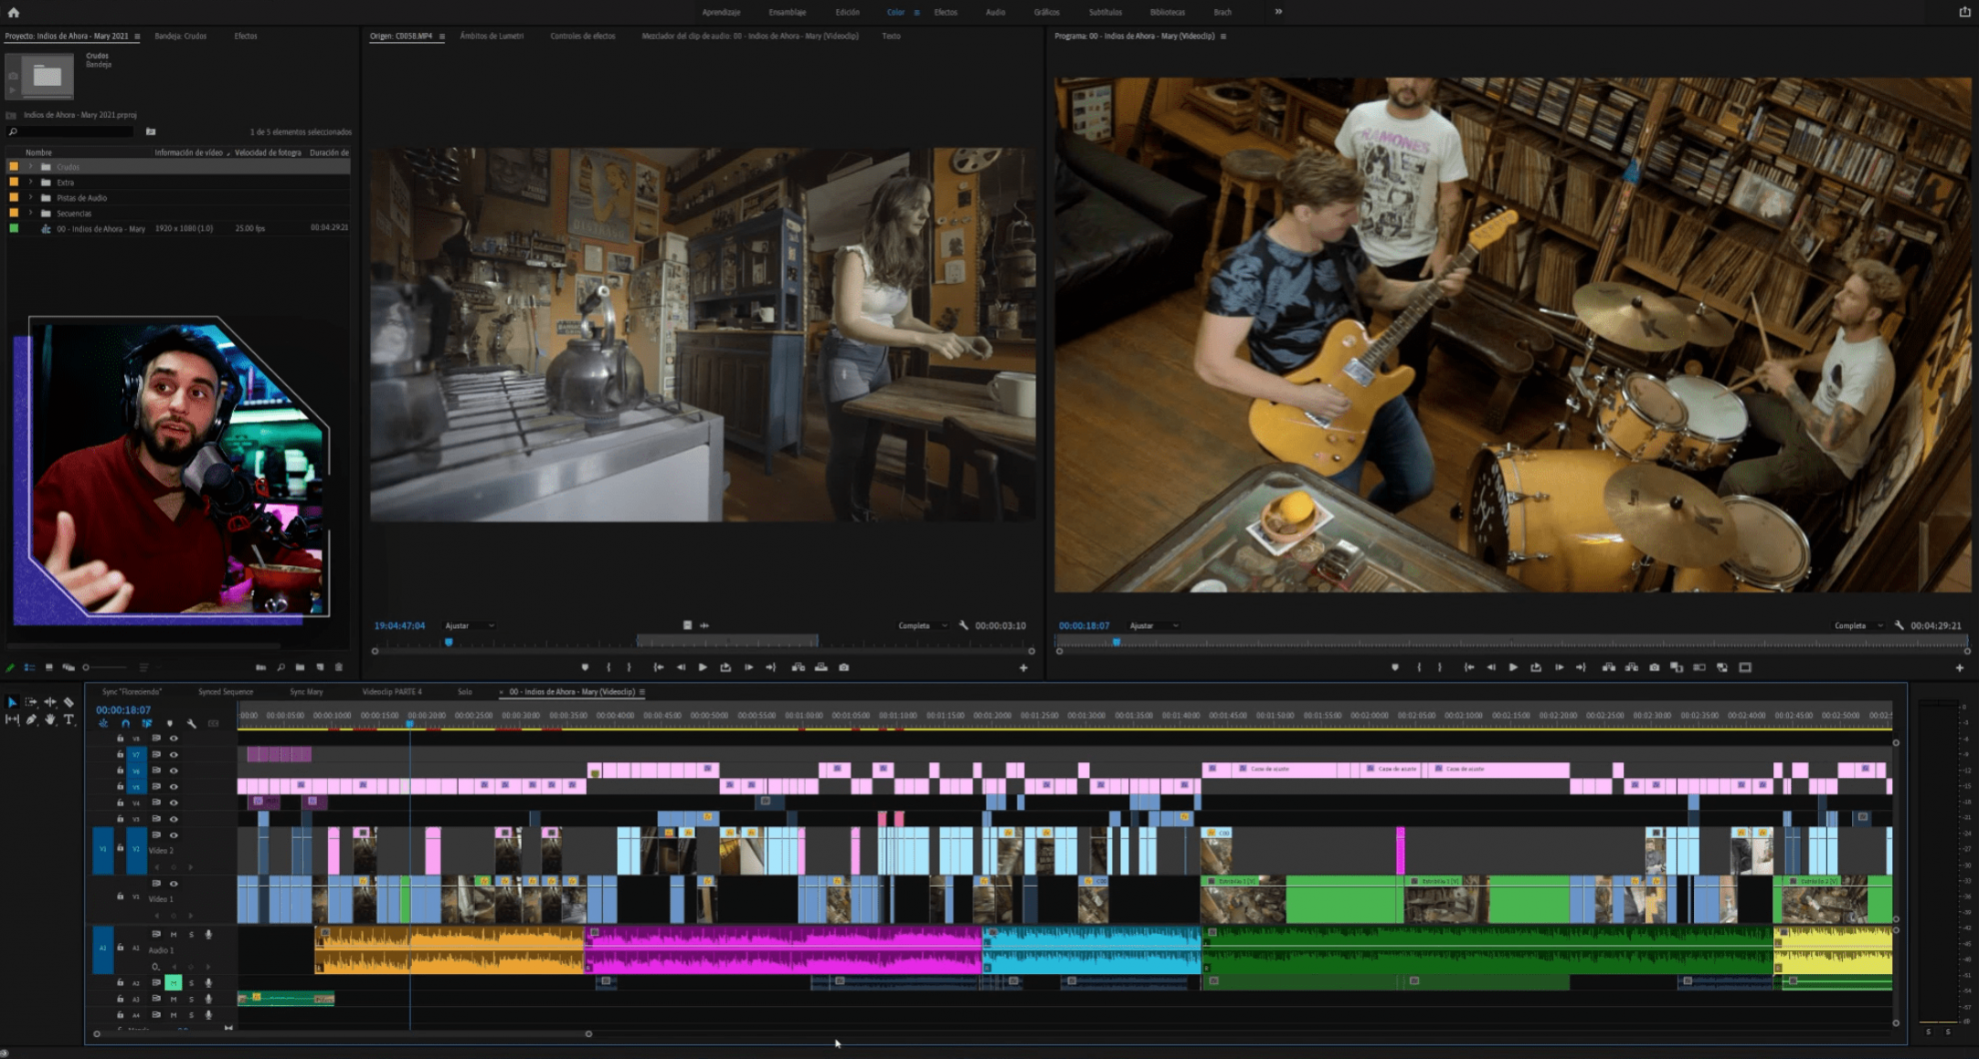This screenshot has width=1979, height=1059.
Task: Click Program monitor play button
Action: click(x=1513, y=667)
